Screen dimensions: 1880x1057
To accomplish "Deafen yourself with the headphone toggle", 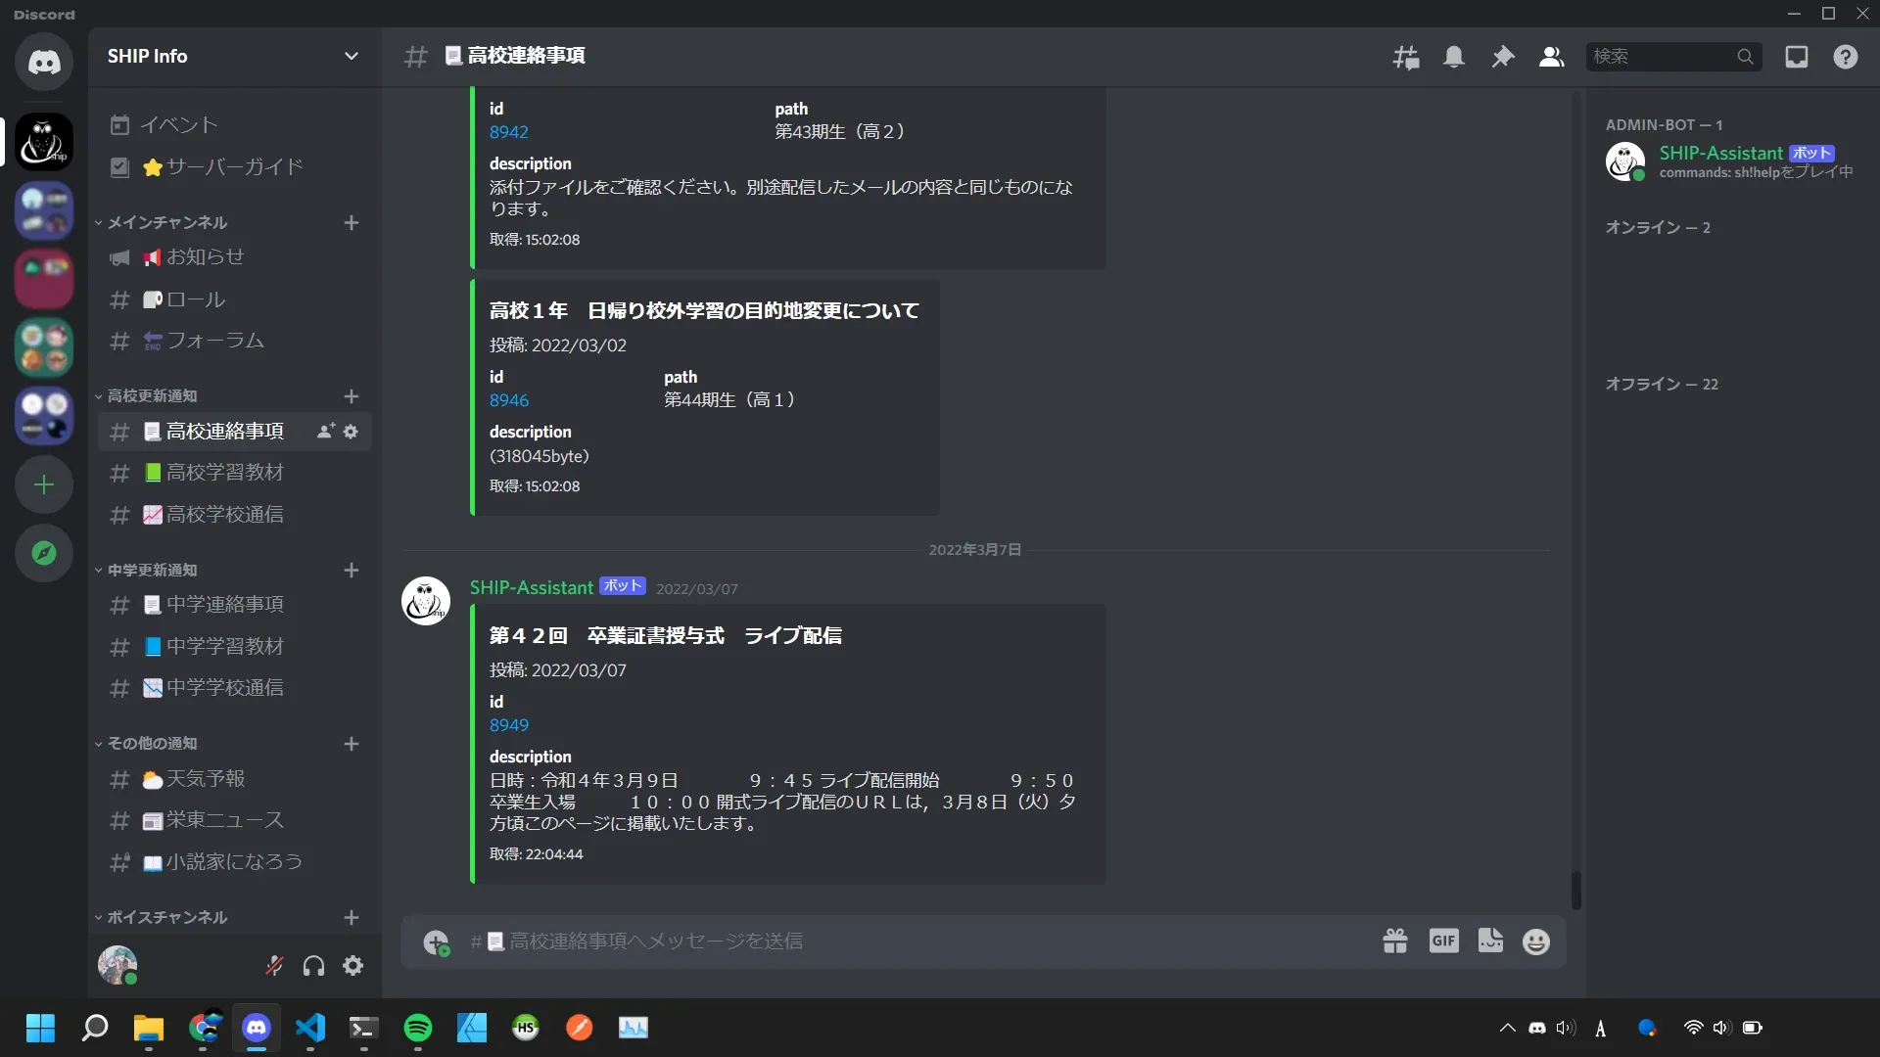I will 313,965.
